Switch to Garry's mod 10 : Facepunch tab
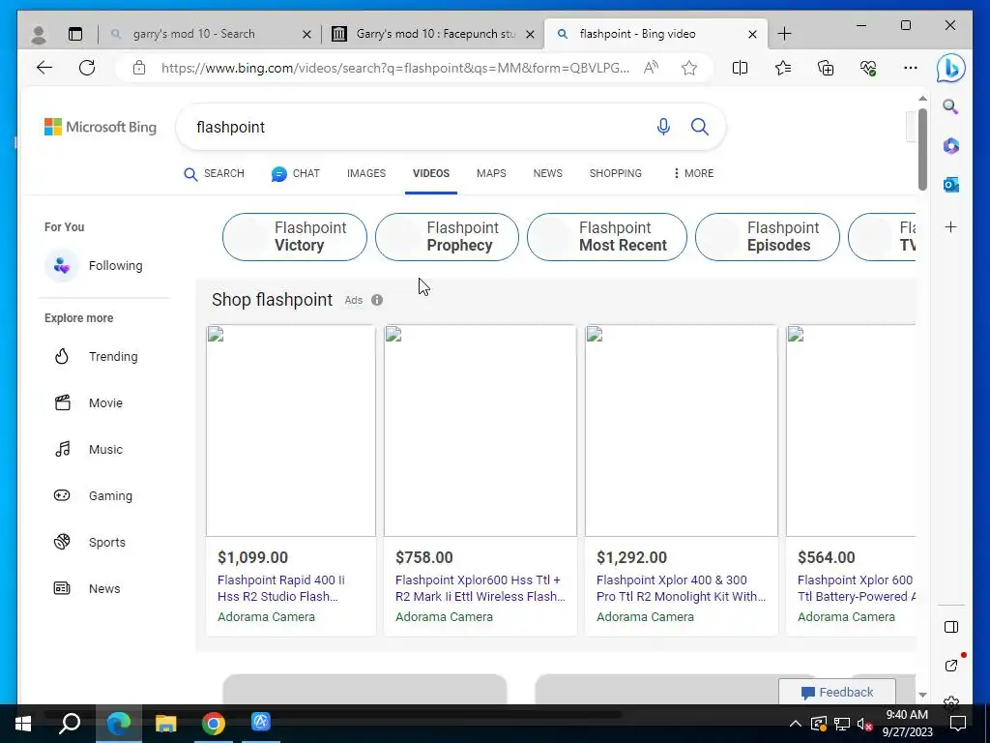Screen dimensions: 990x743 (436, 34)
